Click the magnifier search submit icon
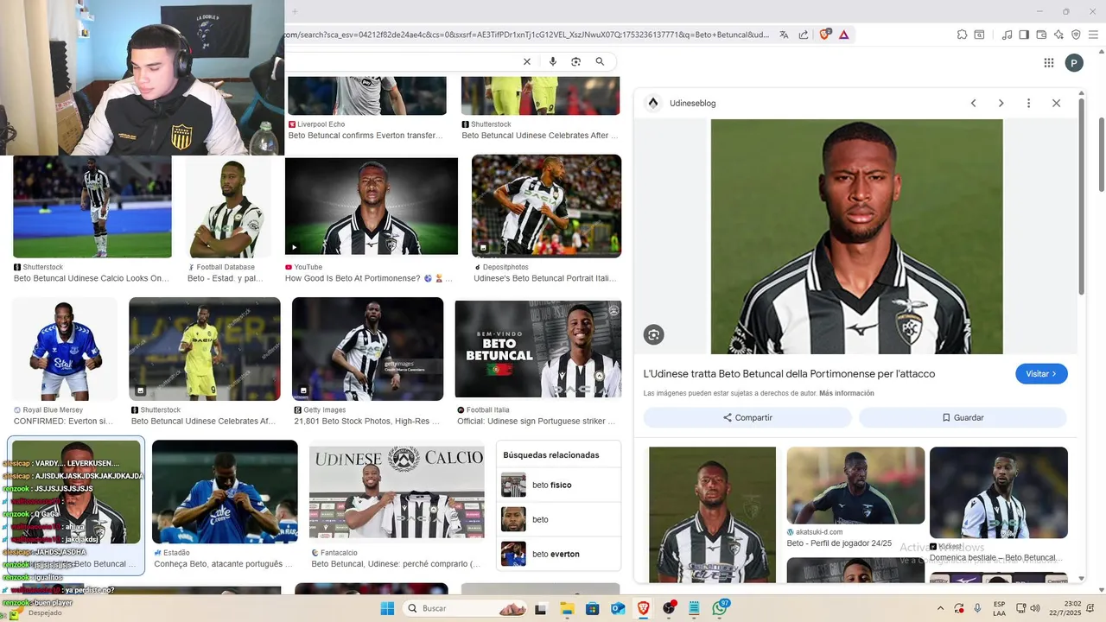Viewport: 1106px width, 622px height. (x=600, y=61)
